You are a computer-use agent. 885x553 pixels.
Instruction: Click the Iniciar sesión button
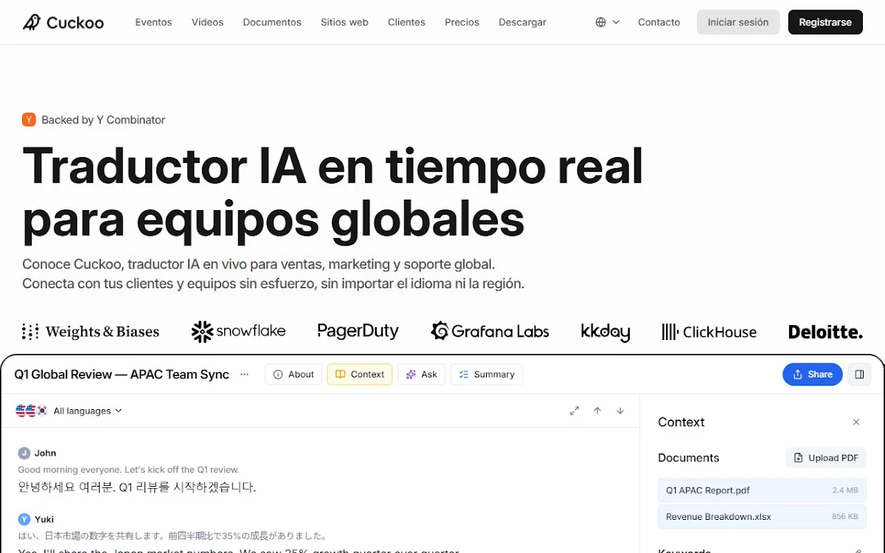click(738, 22)
